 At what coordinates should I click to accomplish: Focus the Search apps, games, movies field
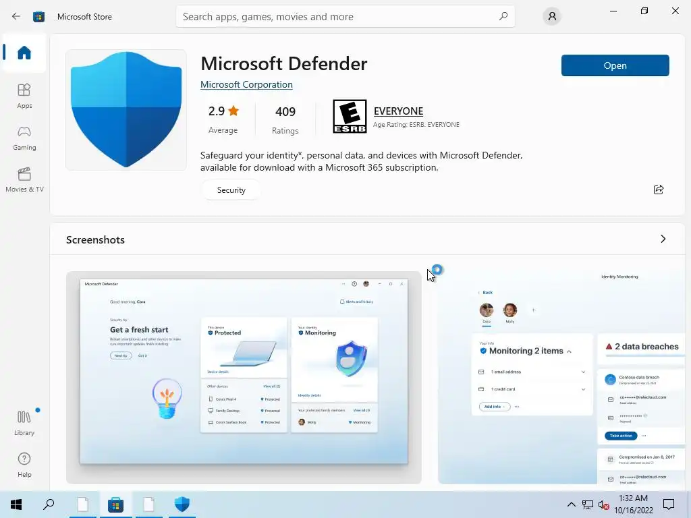tap(345, 17)
